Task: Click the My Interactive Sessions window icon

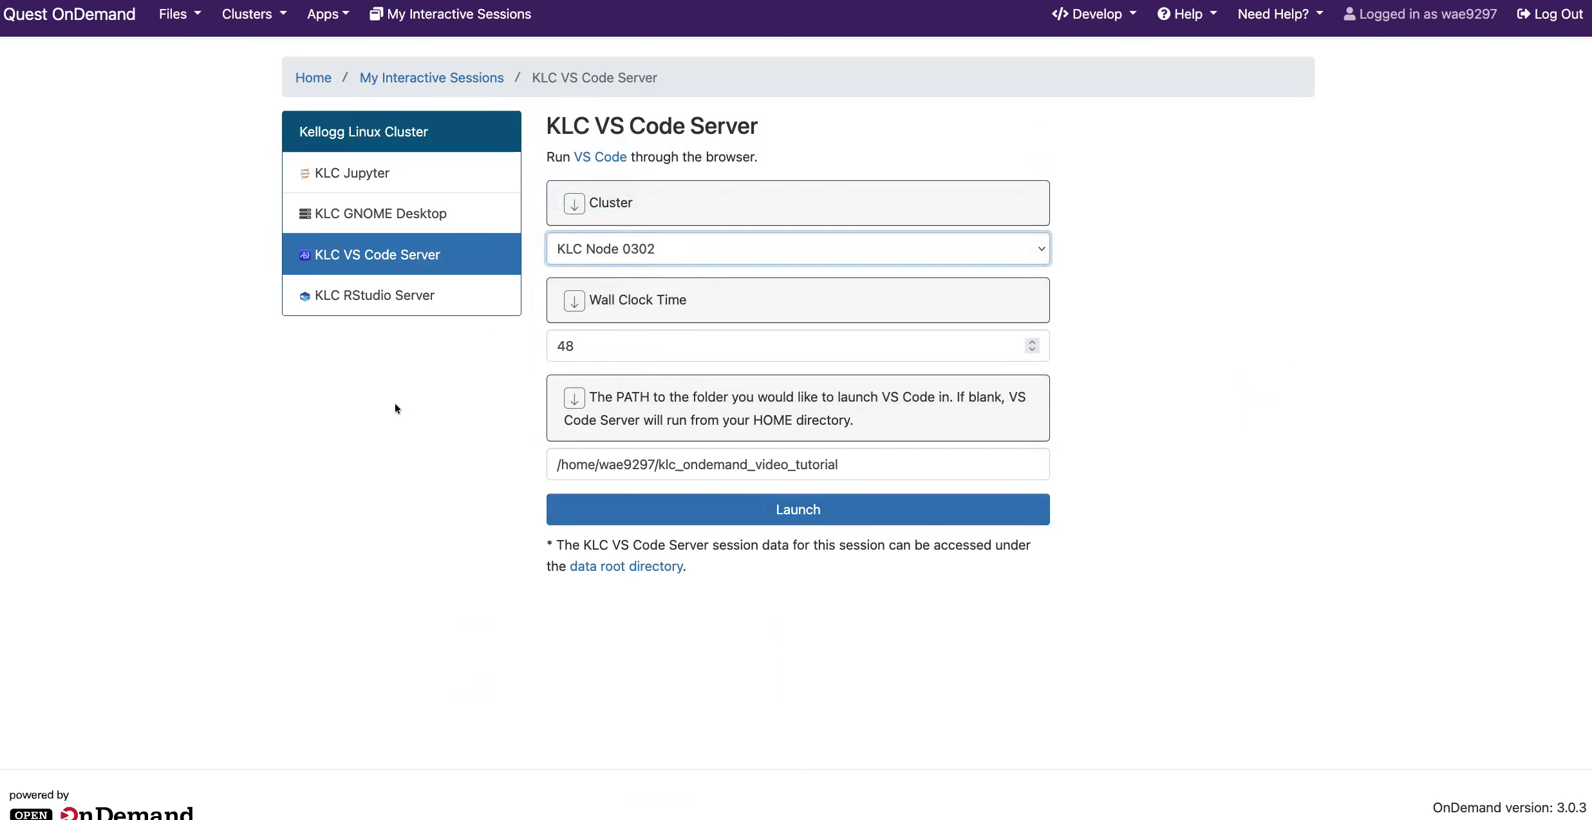Action: [377, 14]
